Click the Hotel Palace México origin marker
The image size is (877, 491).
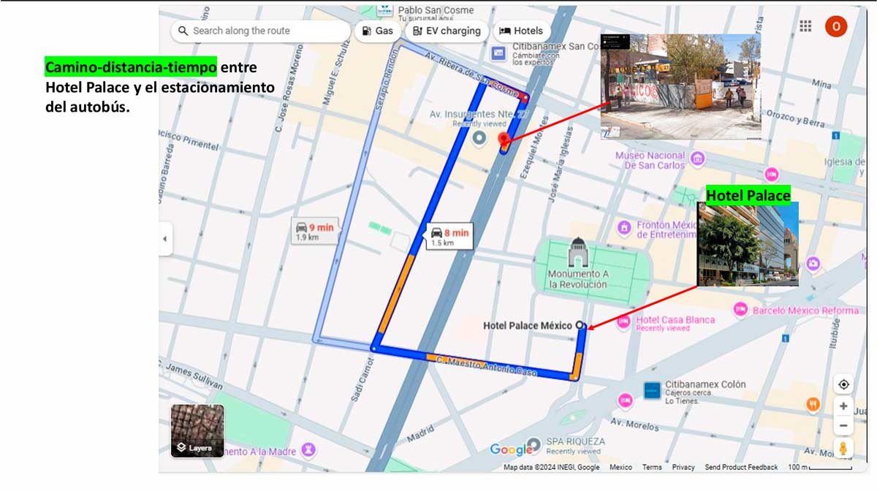[580, 324]
